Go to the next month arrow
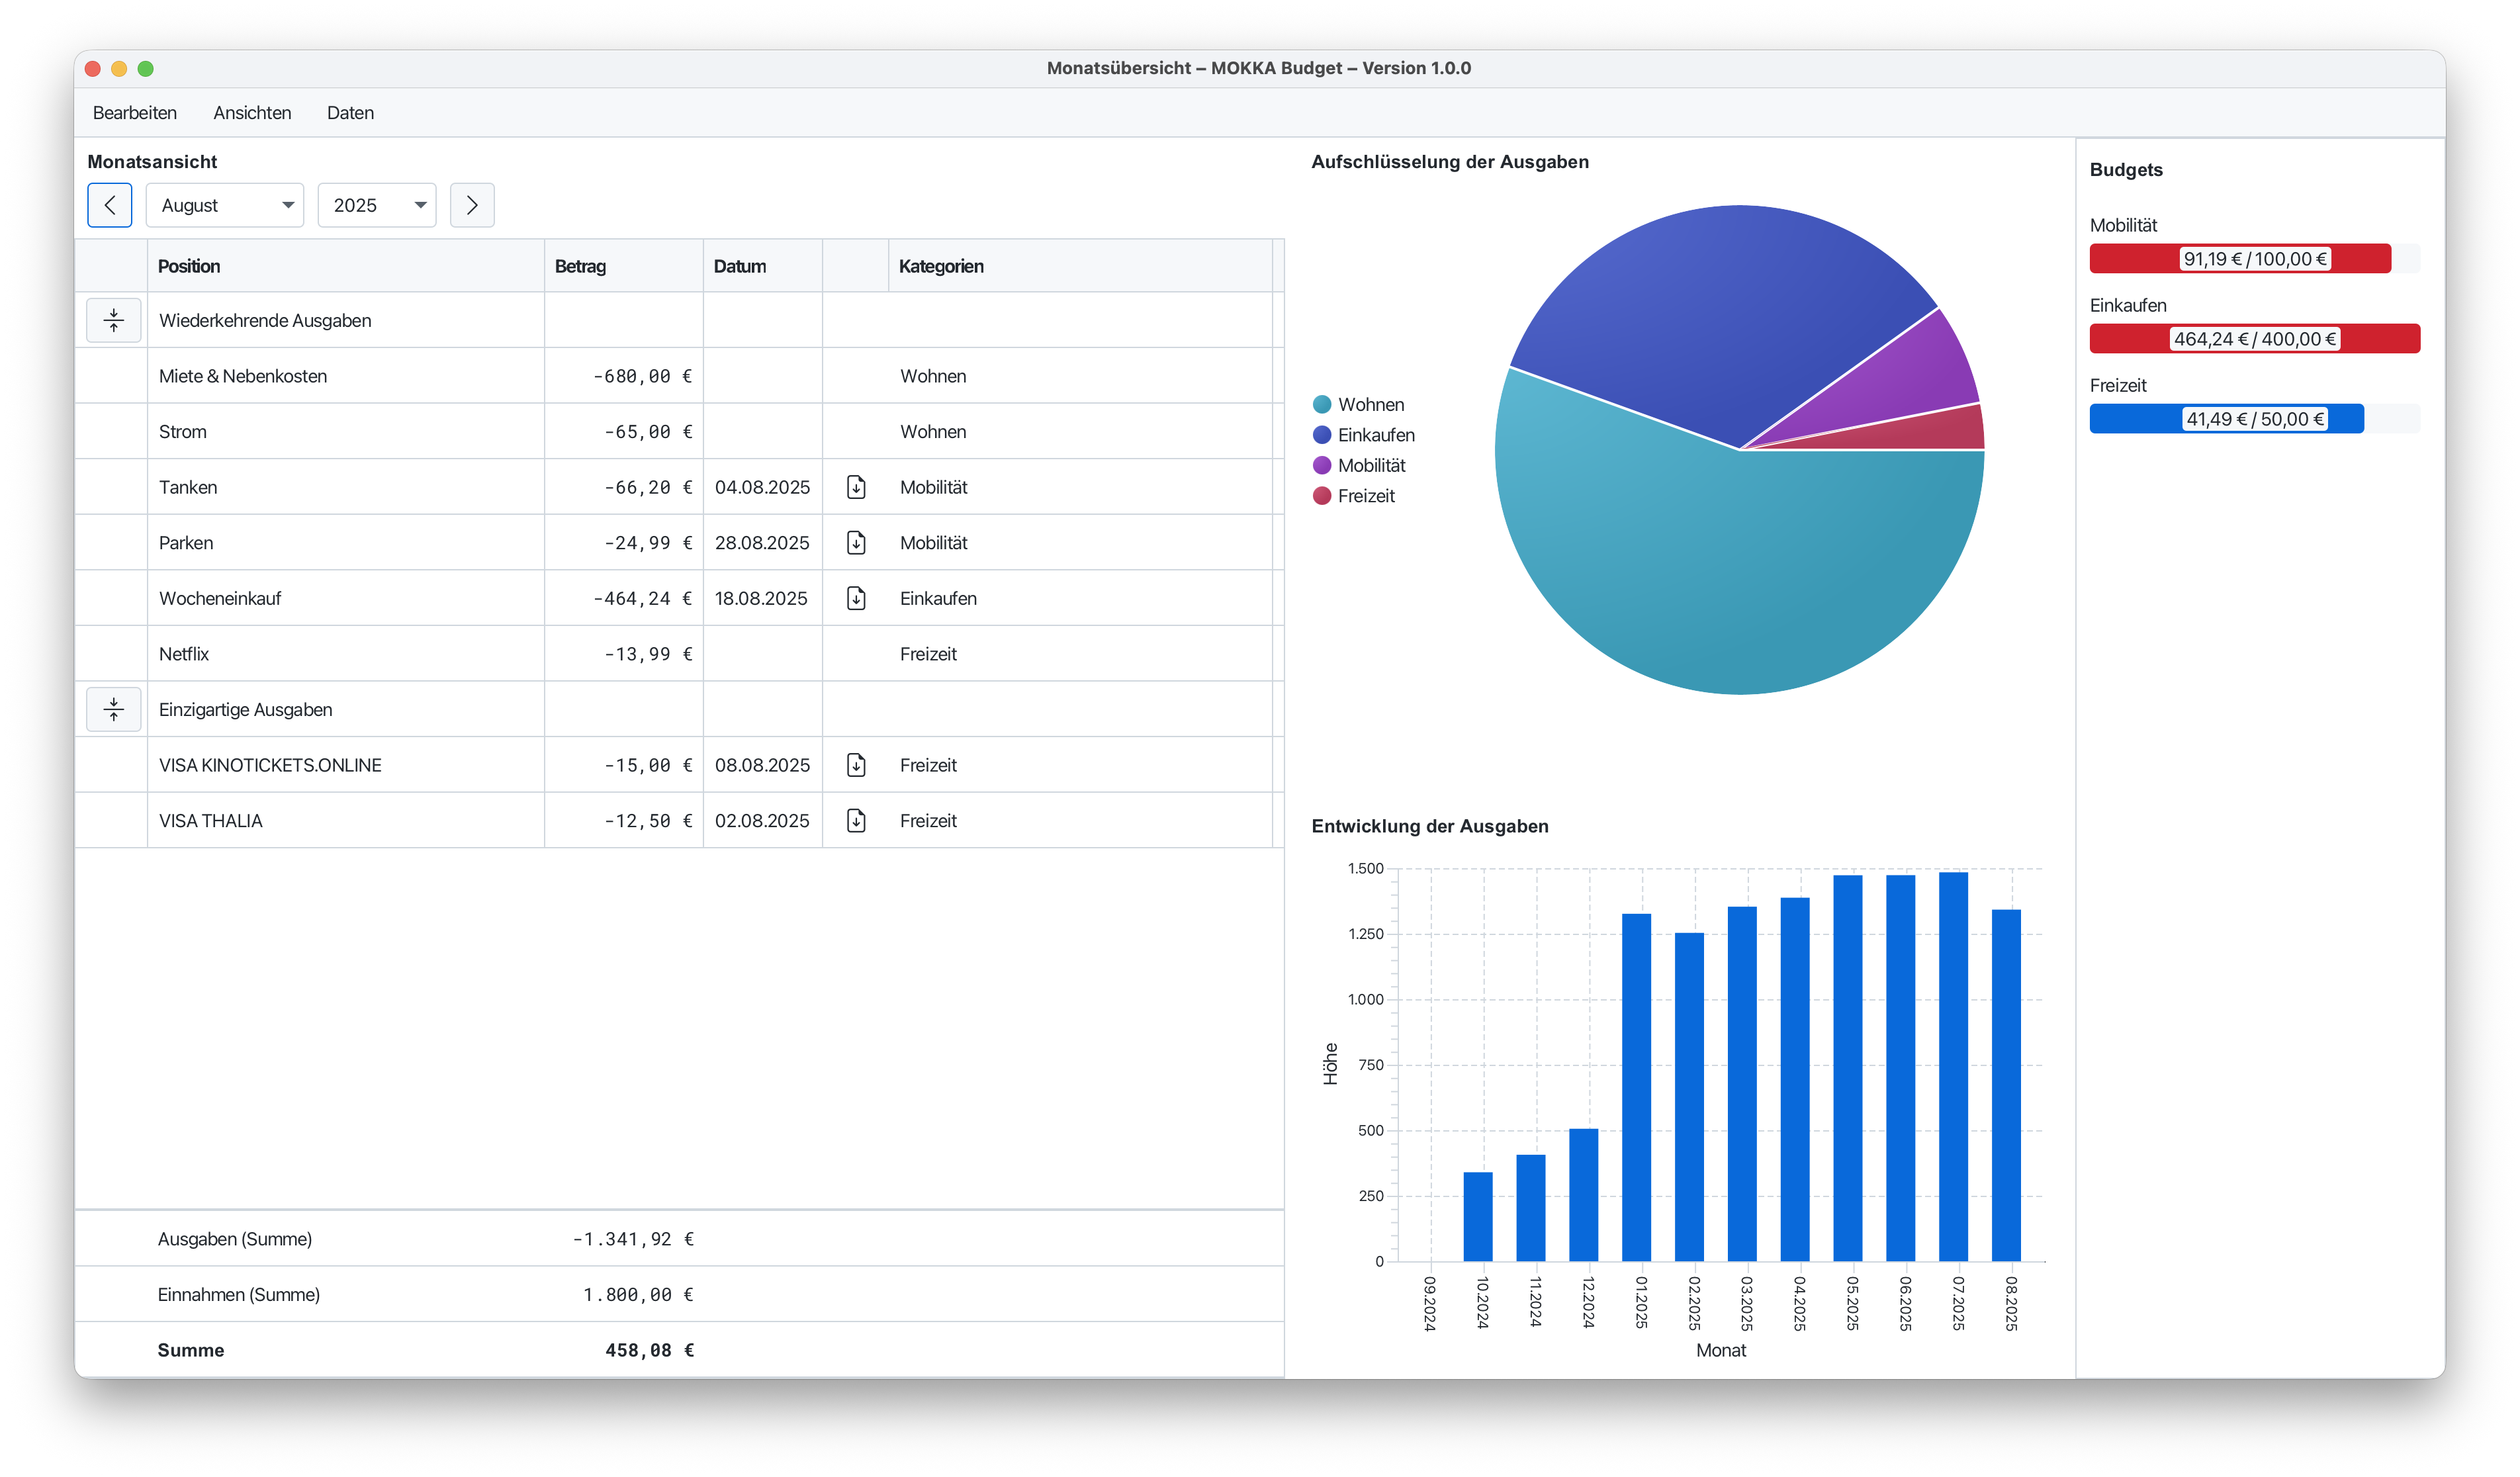2520x1477 pixels. (472, 205)
